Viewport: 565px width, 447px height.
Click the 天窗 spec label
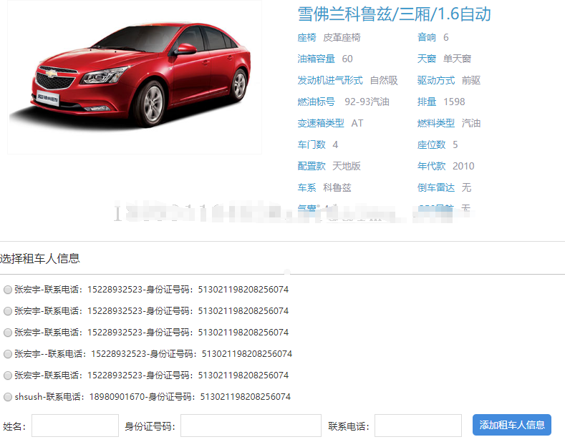coord(427,59)
